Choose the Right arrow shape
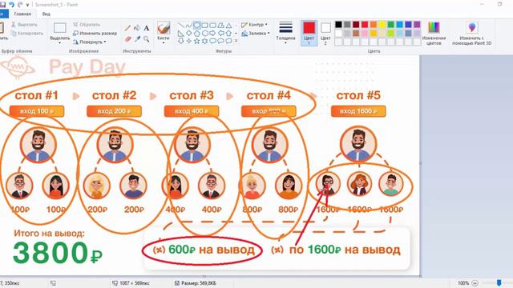 coord(212,34)
